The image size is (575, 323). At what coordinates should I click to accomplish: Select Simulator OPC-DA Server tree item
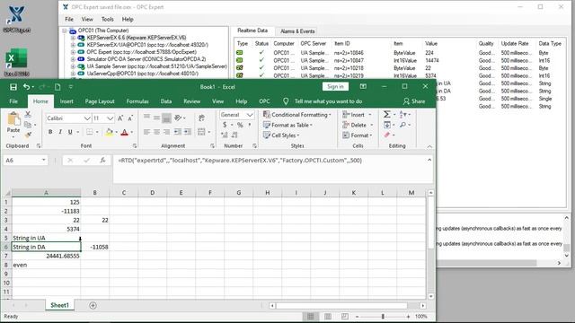[146, 59]
